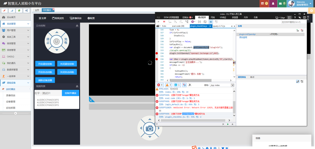
Task: Click the up arrow above camera icon
Action: point(150,120)
